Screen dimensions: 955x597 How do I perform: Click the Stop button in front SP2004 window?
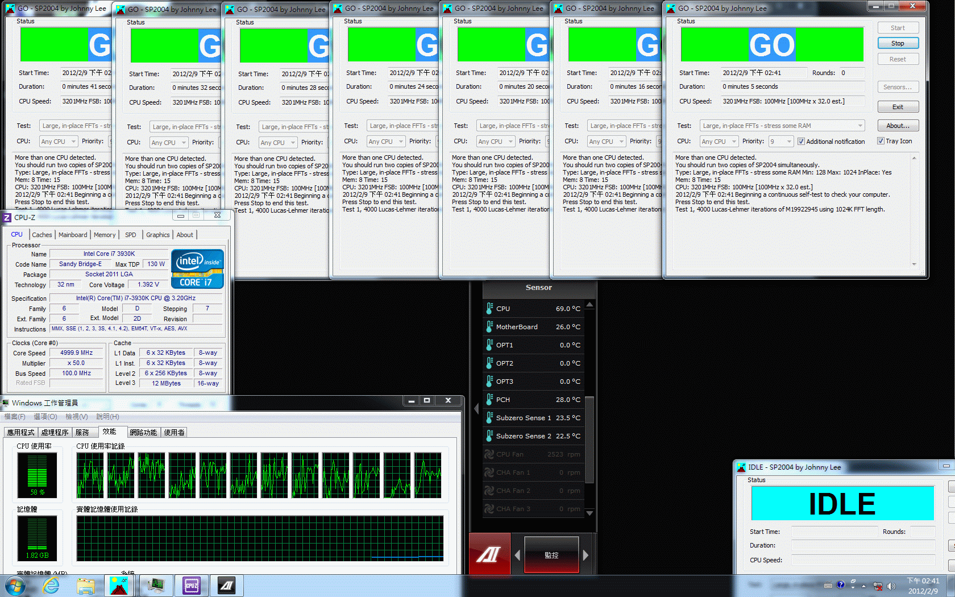coord(898,43)
